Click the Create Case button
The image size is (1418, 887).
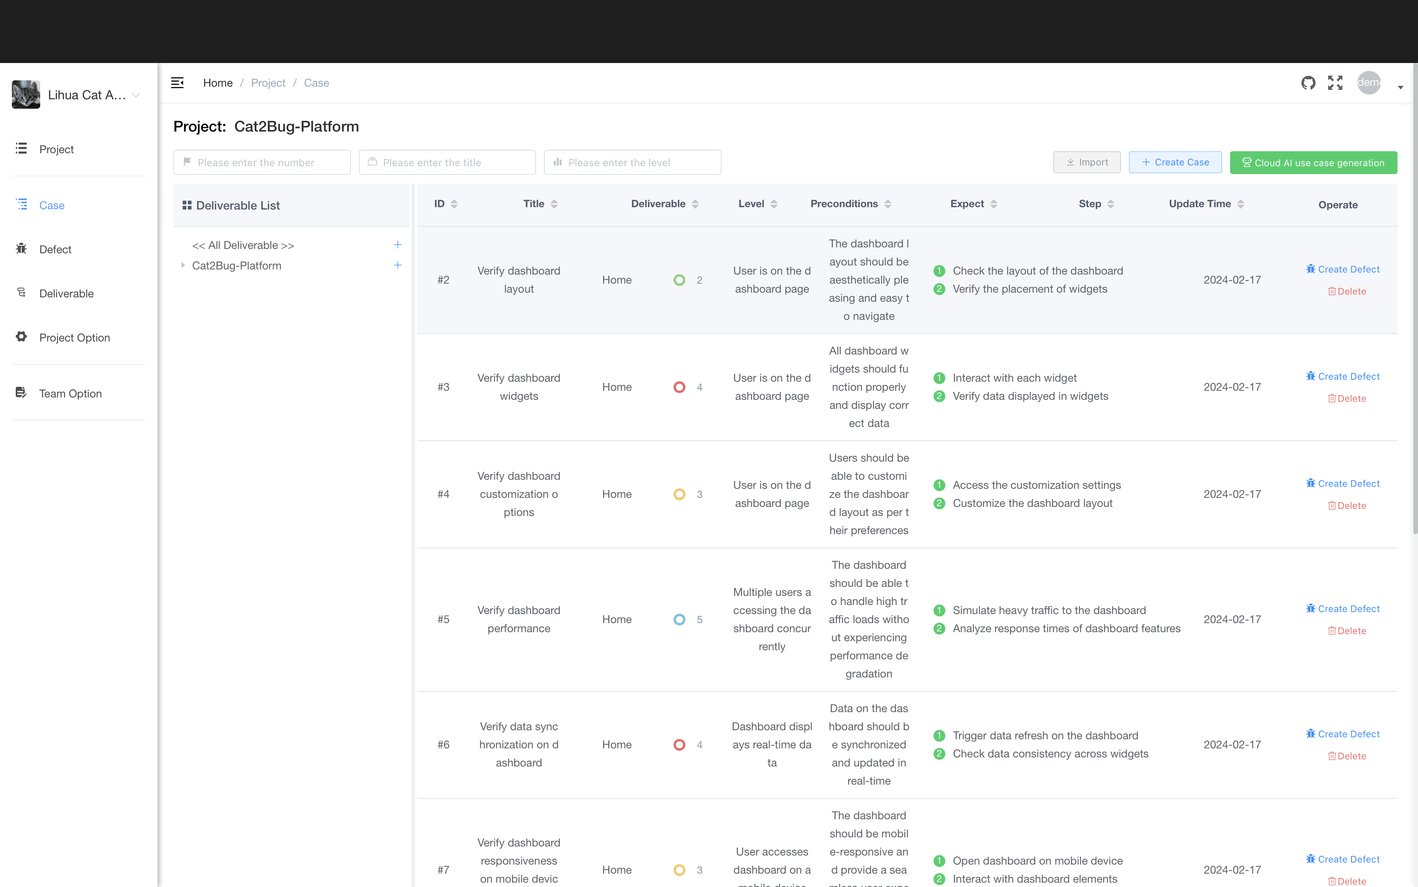coord(1175,163)
